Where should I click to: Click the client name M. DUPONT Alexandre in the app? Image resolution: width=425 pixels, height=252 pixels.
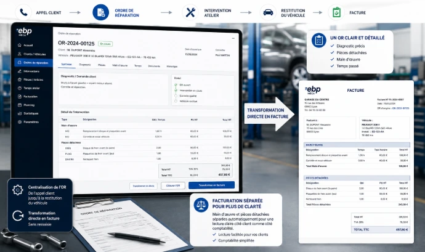[x=81, y=50]
